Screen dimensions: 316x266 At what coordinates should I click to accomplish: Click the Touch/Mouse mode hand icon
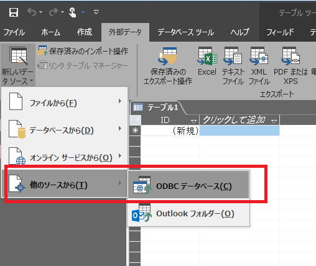click(73, 12)
